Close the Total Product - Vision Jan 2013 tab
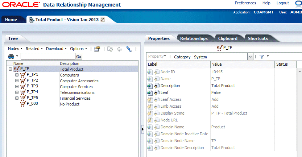Image resolution: width=302 pixels, height=157 pixels. (x=103, y=20)
